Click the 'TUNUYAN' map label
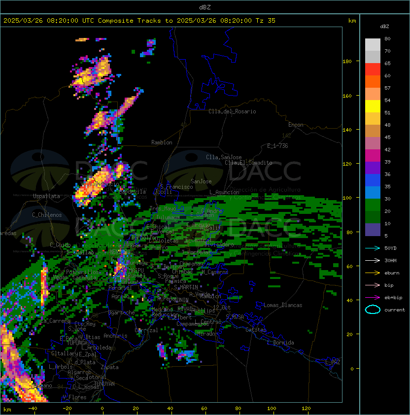Screen dimensions: 410x415 [x=104, y=384]
